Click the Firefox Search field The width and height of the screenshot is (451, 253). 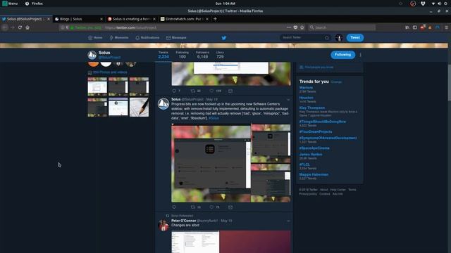pos(342,27)
